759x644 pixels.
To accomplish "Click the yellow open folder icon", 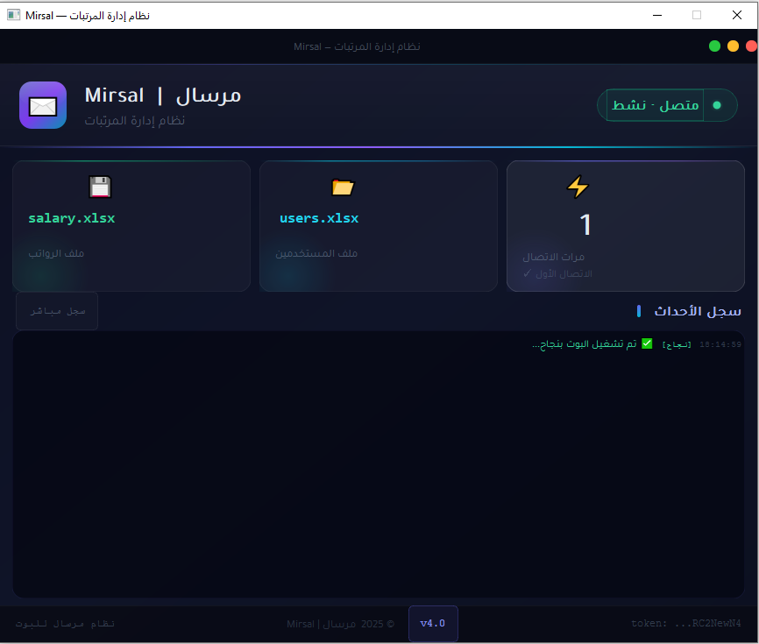I will tap(343, 187).
